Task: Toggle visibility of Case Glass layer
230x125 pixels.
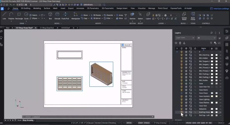Action: click(x=181, y=93)
